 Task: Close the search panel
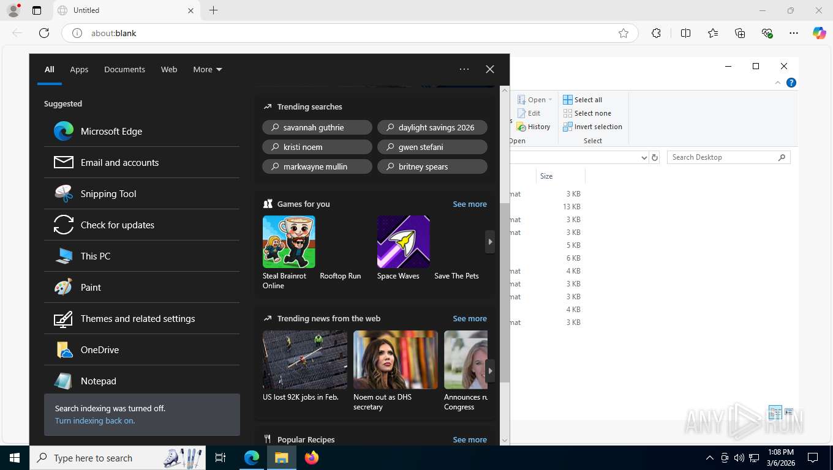(490, 69)
